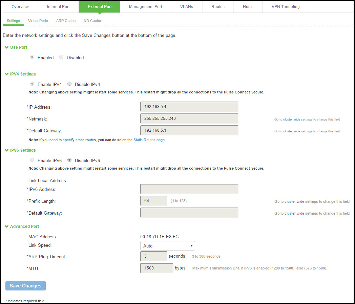The width and height of the screenshot is (355, 304).
Task: Select Enabled under Use Port
Action: click(32, 57)
